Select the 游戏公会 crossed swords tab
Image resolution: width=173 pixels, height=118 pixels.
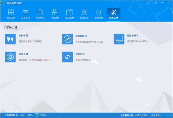tap(84, 14)
